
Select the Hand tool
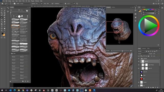click(5, 28)
